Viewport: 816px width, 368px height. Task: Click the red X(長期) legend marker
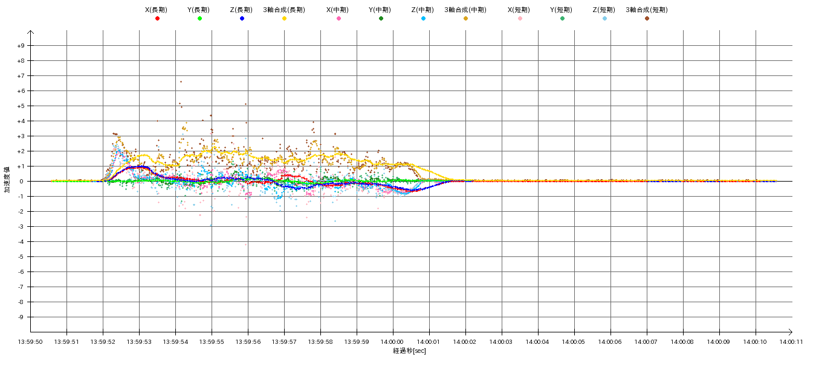[x=157, y=19]
